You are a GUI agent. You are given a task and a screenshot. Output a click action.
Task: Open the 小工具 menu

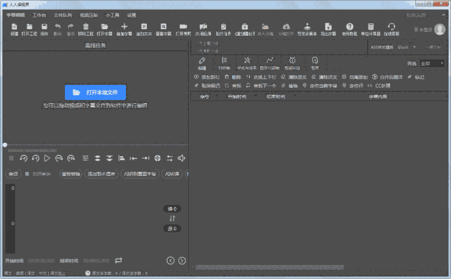click(x=112, y=15)
